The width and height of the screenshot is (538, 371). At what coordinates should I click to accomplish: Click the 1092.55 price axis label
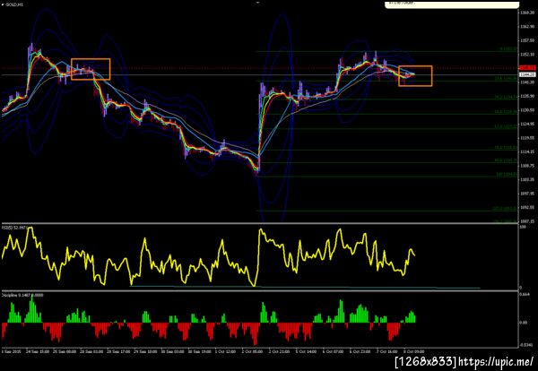tap(527, 207)
